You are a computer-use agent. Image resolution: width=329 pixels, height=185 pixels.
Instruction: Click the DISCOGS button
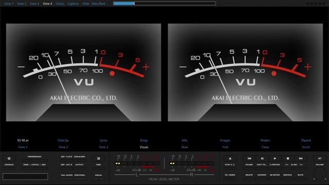tap(288, 175)
